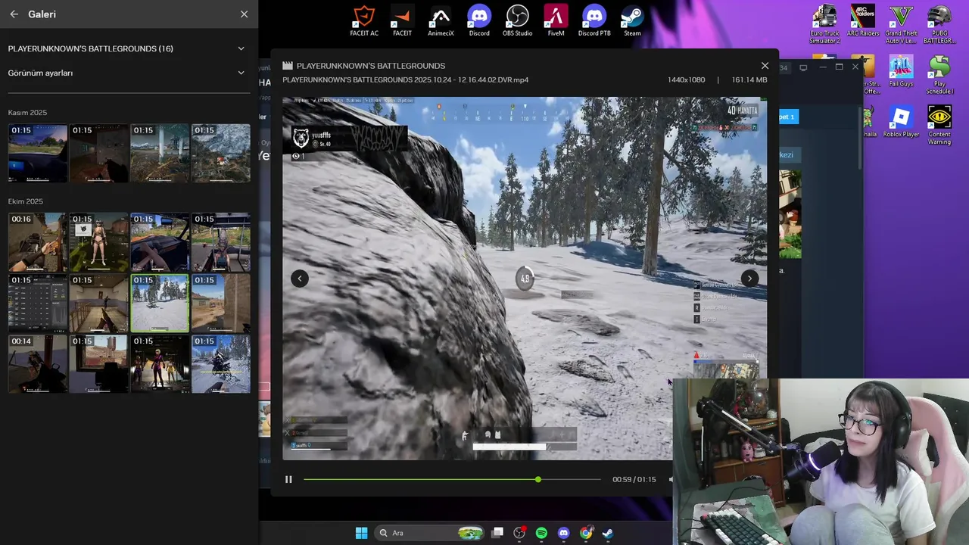Switch to Steam in the taskbar
Screen dimensions: 969x545
pos(607,533)
